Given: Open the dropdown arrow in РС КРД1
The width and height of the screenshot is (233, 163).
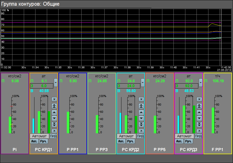Looking at the screenshot, I should (56, 83).
